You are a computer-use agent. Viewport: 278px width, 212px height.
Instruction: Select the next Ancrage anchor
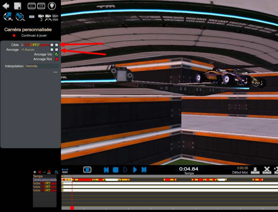coord(56,50)
